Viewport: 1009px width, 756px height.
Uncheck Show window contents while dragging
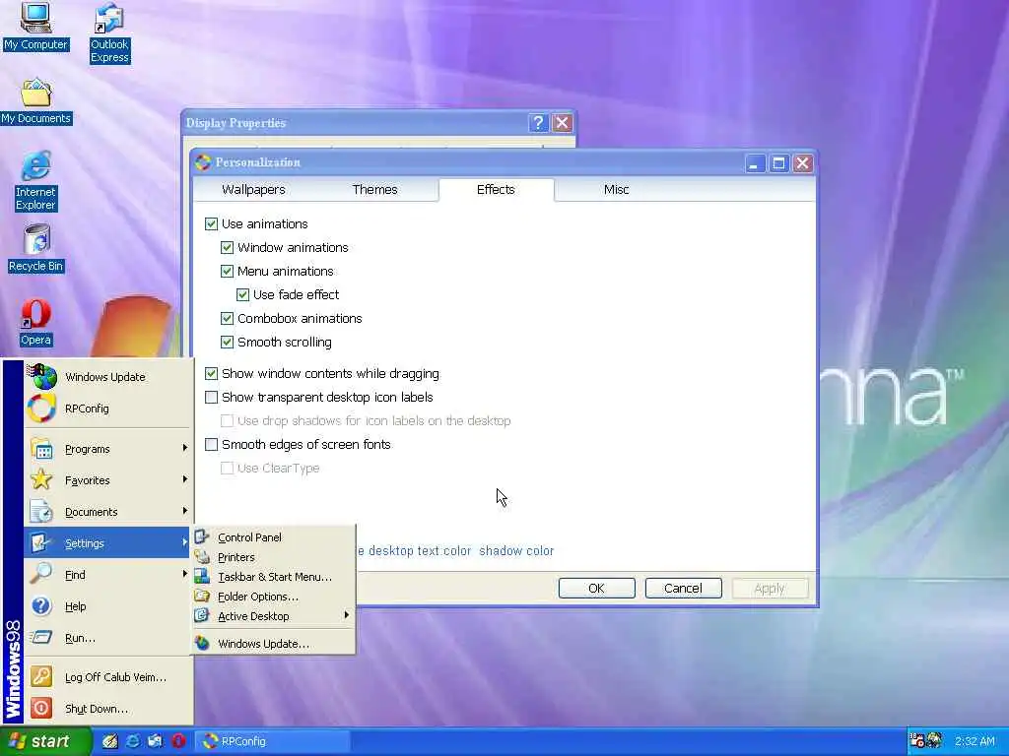pos(211,373)
